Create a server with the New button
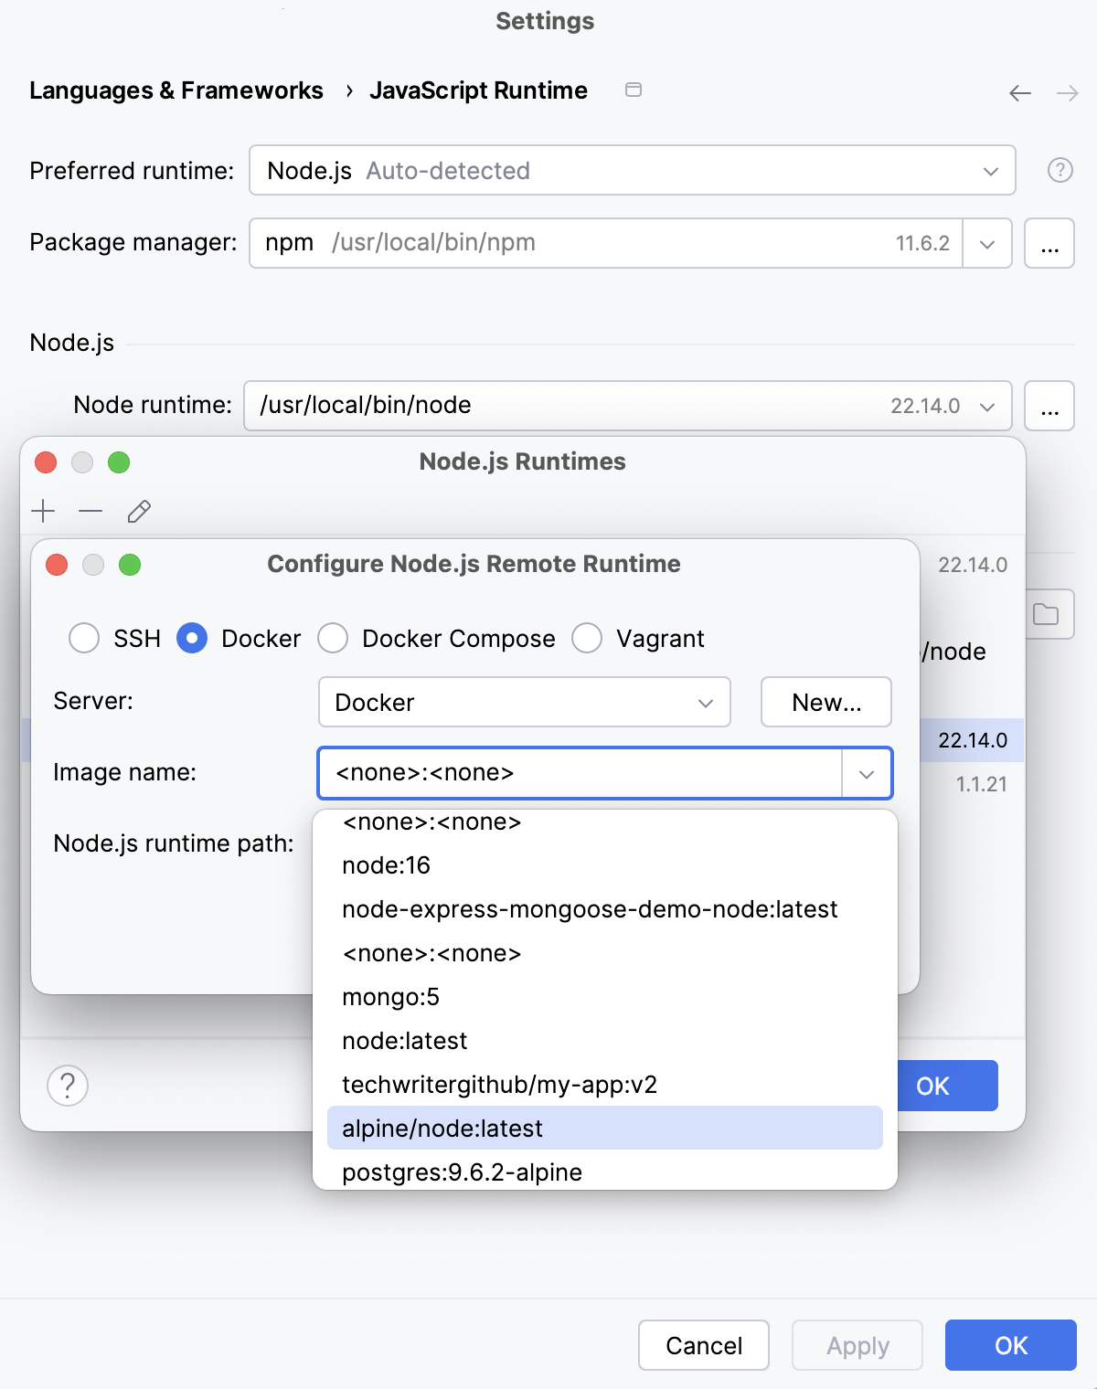The height and width of the screenshot is (1389, 1097). pyautogui.click(x=825, y=702)
